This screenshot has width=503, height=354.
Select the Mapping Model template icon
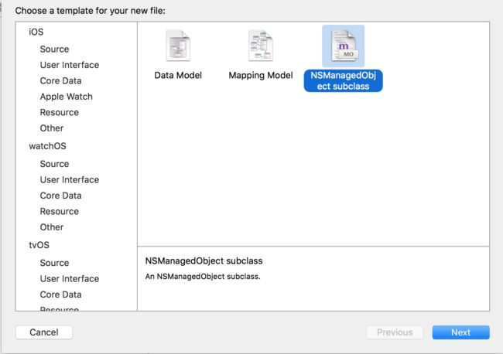(x=261, y=46)
